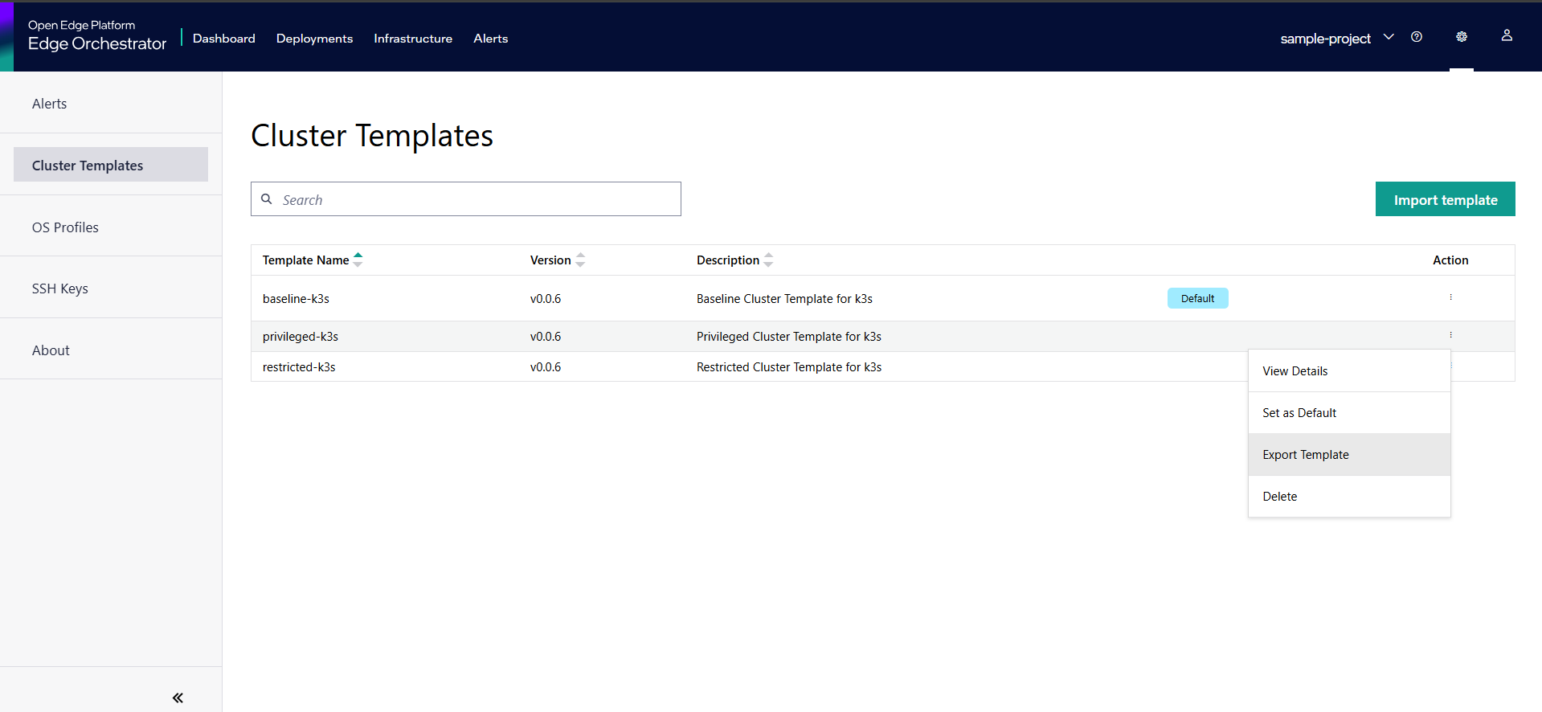1542x712 pixels.
Task: Collapse the sidebar with double-chevron icon
Action: click(178, 698)
